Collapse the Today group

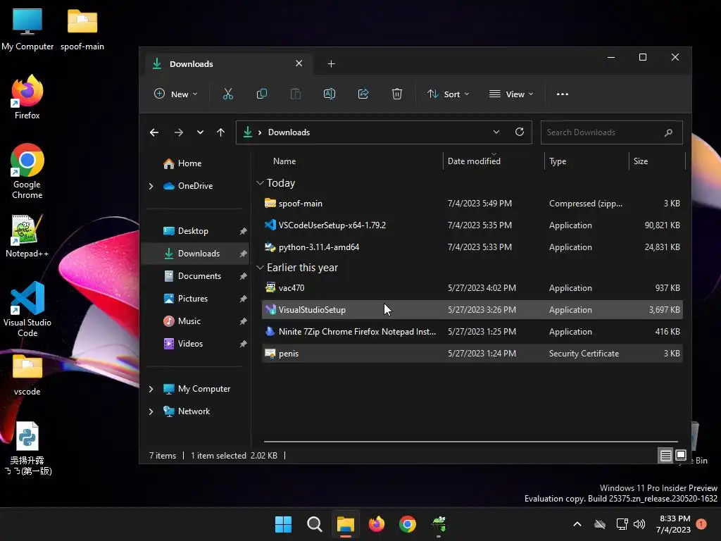[x=260, y=183]
